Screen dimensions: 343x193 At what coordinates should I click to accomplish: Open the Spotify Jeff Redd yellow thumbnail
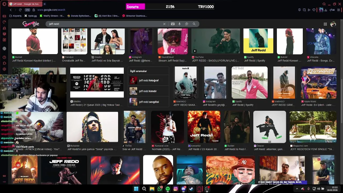click(258, 41)
